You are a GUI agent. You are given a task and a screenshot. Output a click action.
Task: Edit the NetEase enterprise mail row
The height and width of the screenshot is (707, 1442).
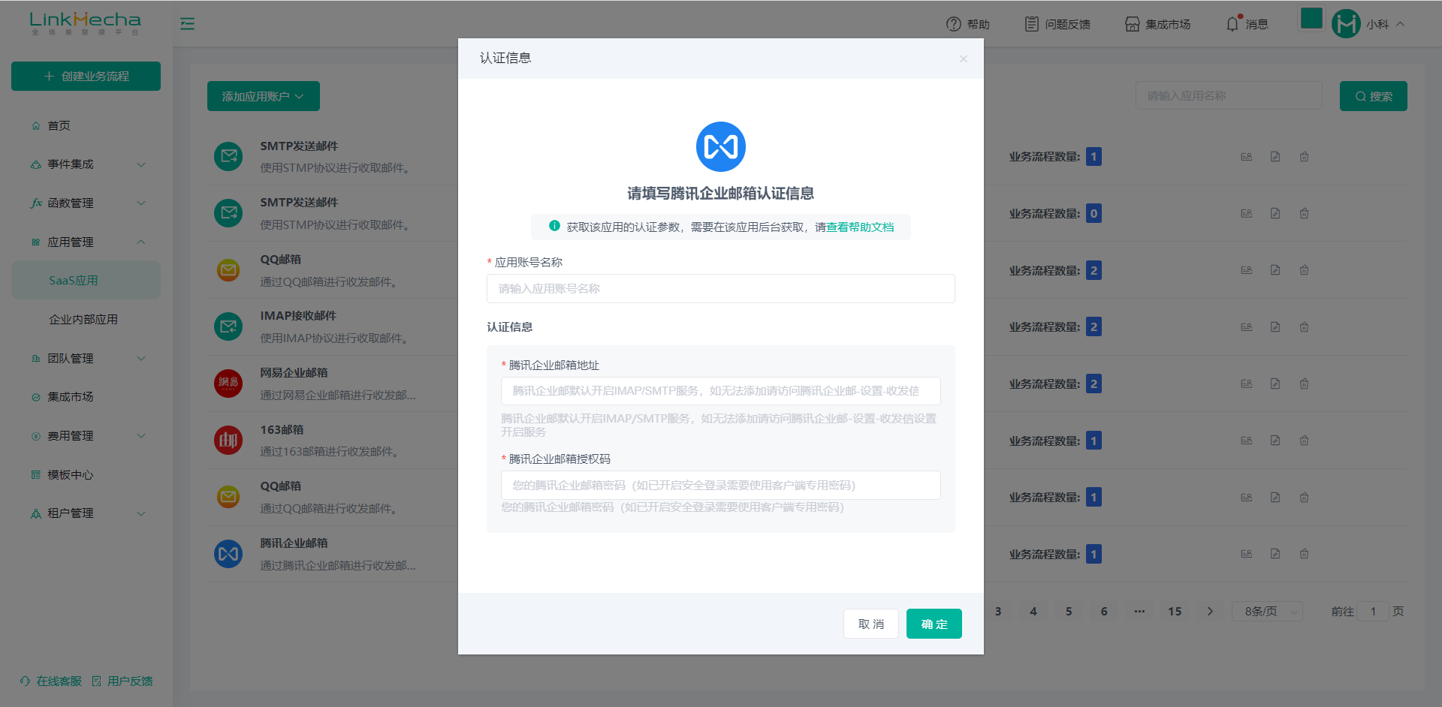click(1275, 384)
